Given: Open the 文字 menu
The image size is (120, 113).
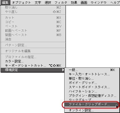Looking at the screenshot, I should click(38, 2).
